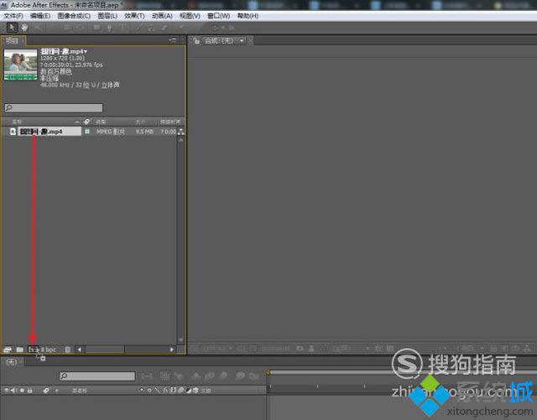
Task: Click the video eye column header
Action: (6, 390)
